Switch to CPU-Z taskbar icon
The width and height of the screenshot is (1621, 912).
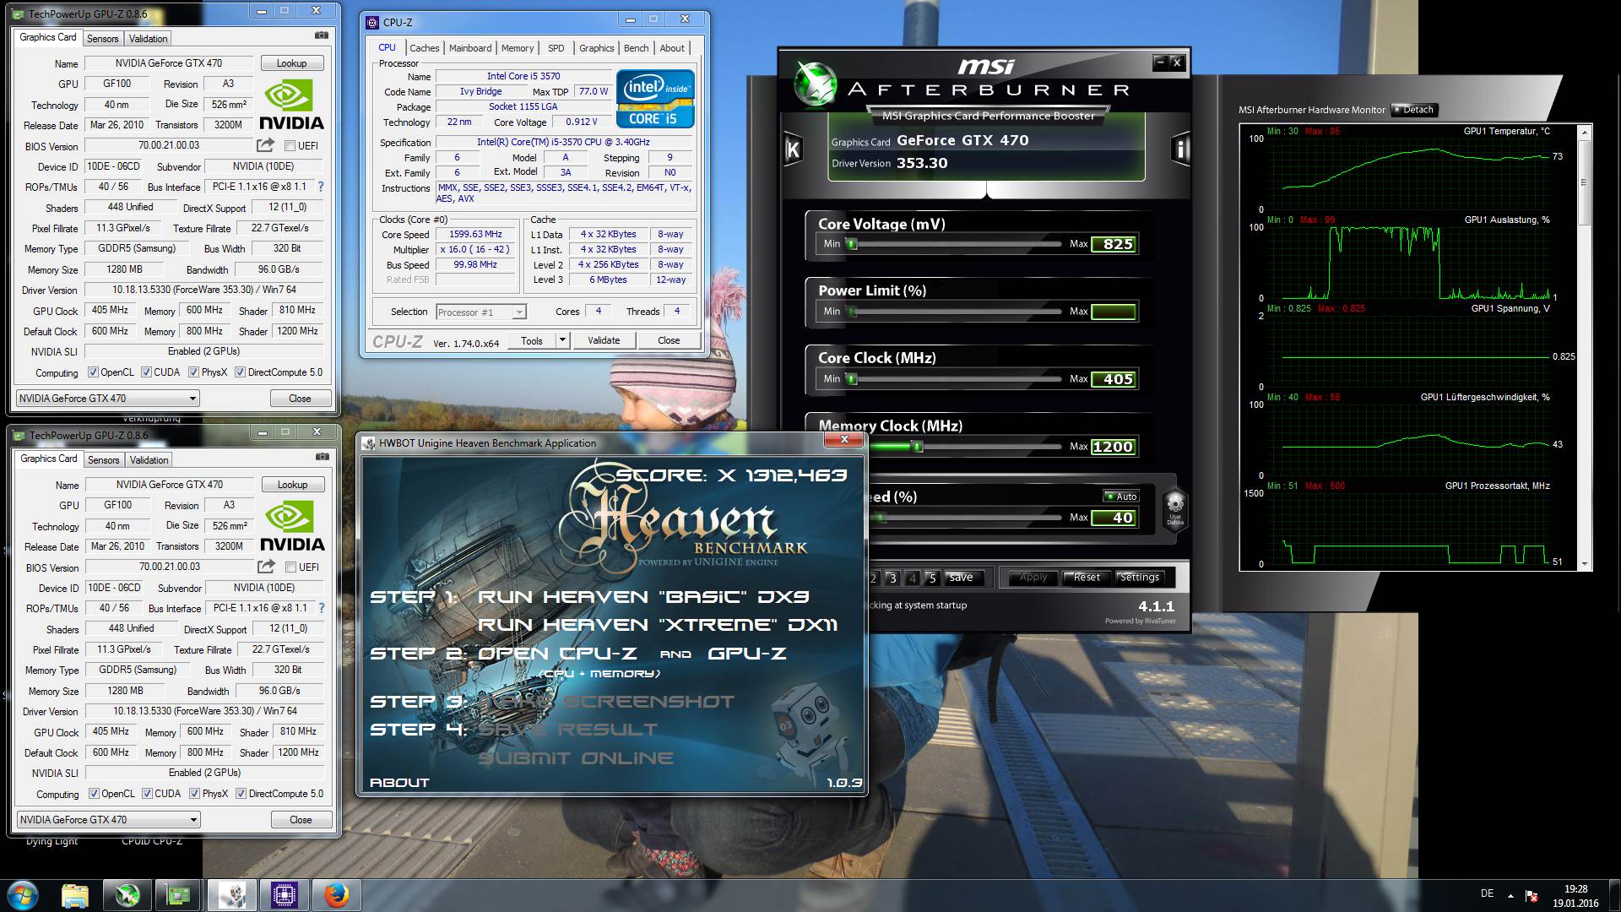tap(284, 895)
